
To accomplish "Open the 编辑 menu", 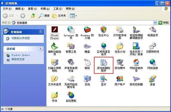I will [20, 9].
